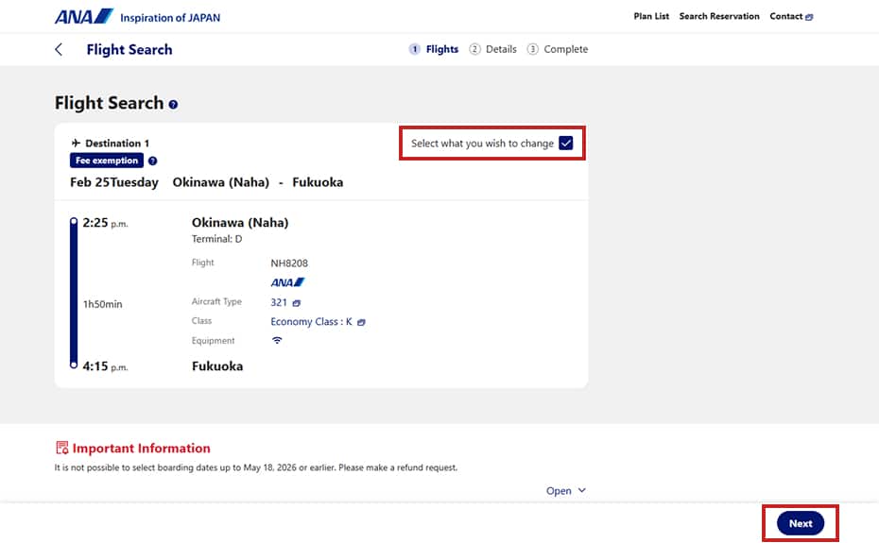Viewport: 879px width, 543px height.
Task: Click the Next button
Action: [800, 523]
